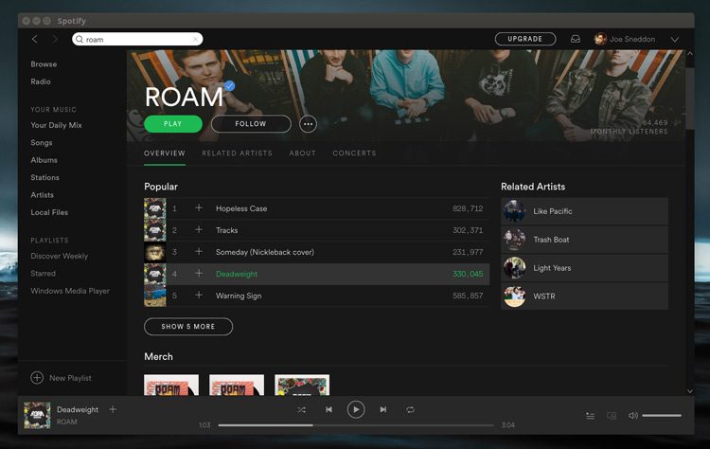Image resolution: width=710 pixels, height=449 pixels.
Task: Click the scroll up arrow on the page scrollbar
Action: 689,53
